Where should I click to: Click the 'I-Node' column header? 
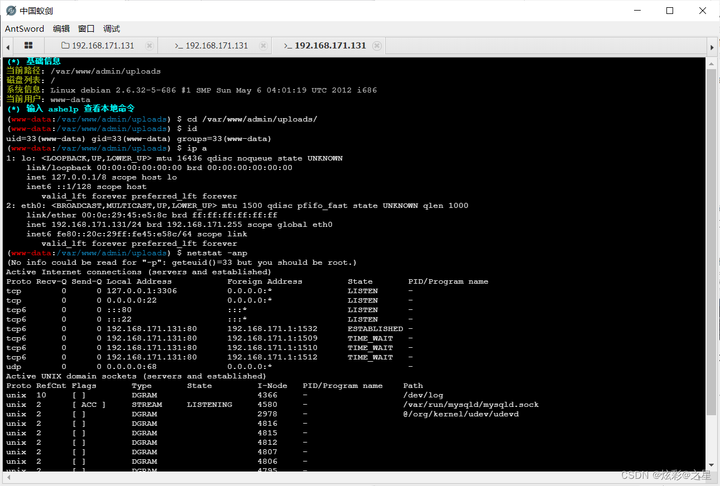(x=272, y=386)
